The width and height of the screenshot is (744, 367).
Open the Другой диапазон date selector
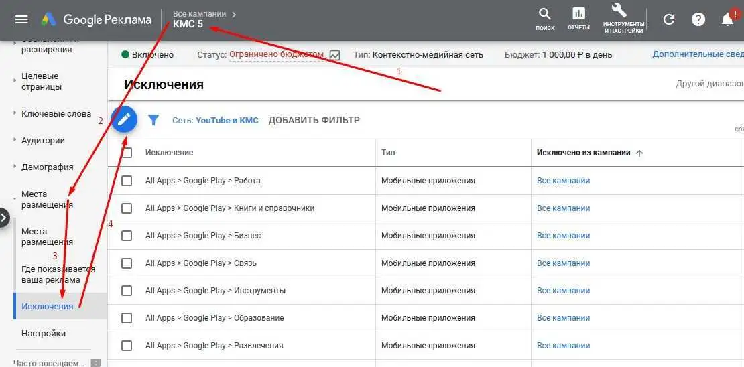(x=709, y=84)
